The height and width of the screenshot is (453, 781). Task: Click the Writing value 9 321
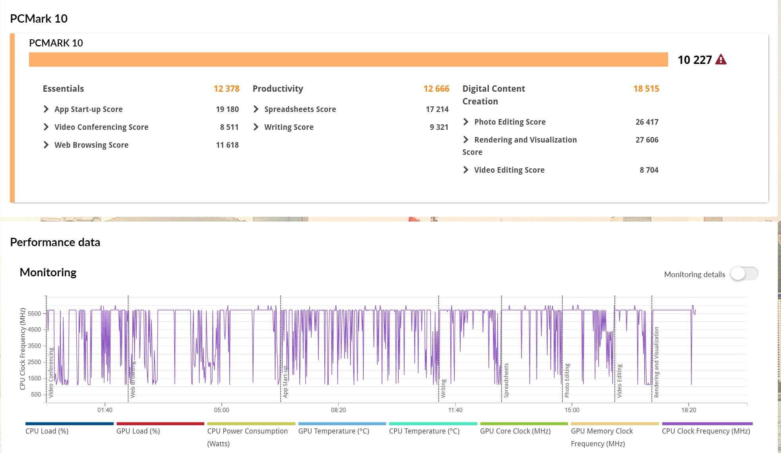(x=439, y=127)
